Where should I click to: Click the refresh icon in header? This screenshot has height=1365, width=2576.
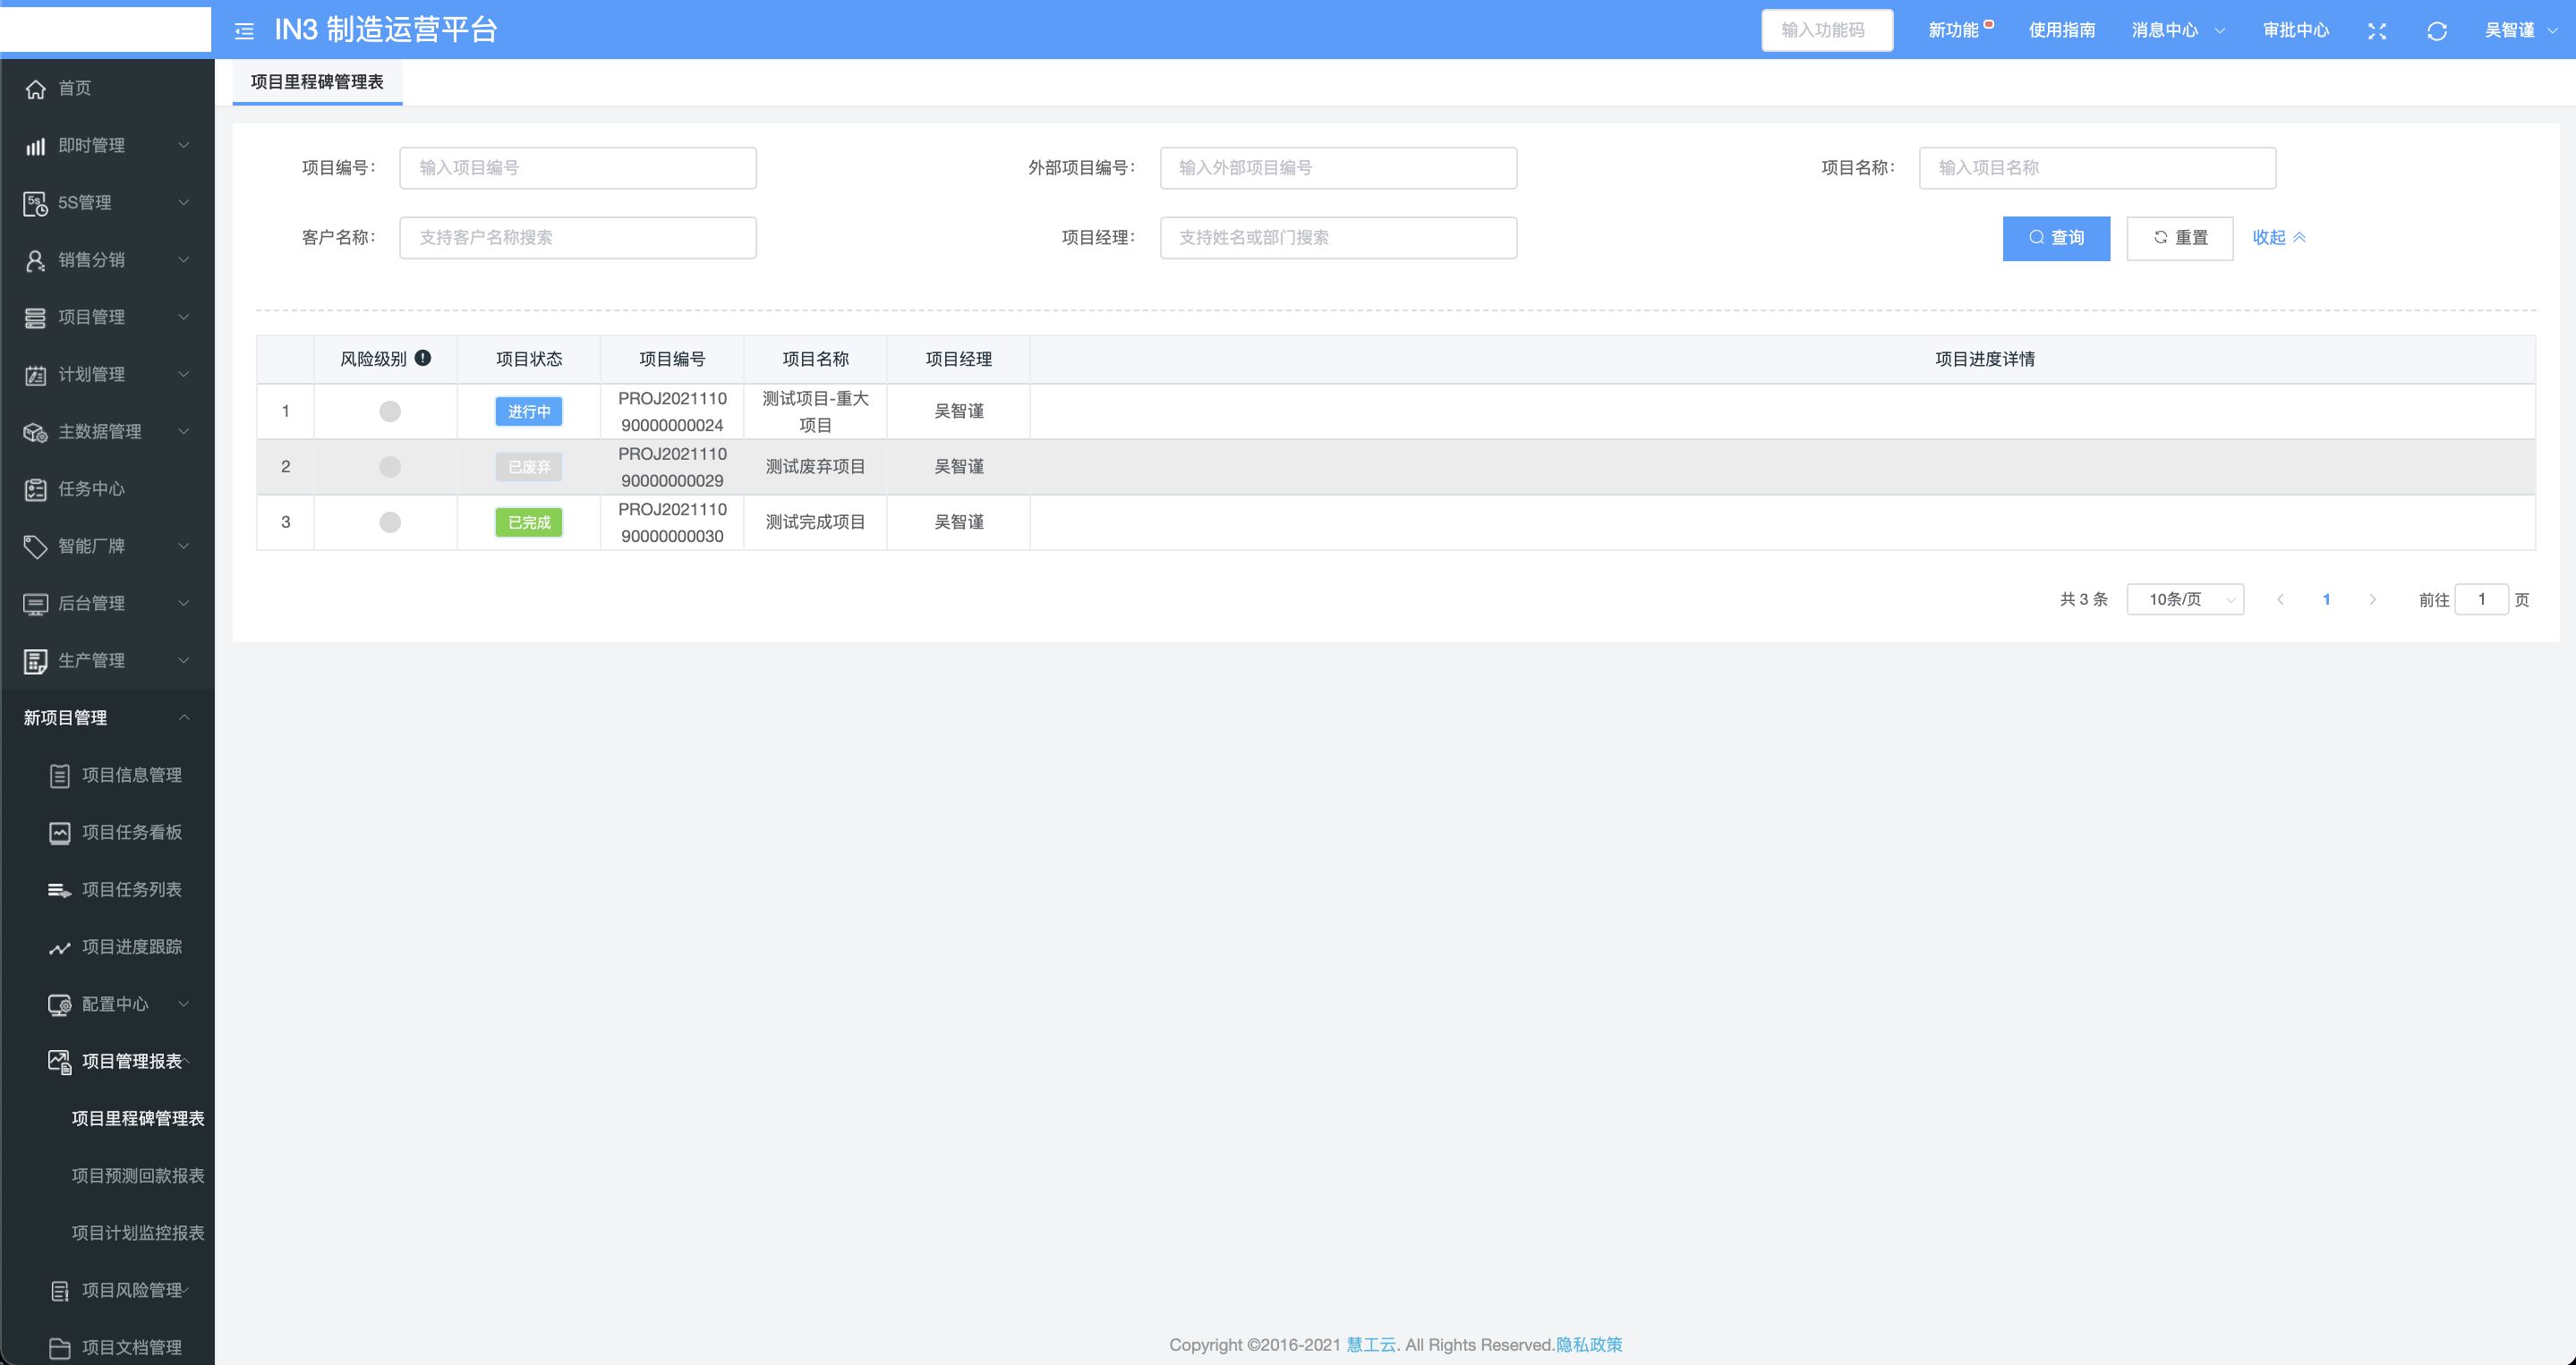2437,31
